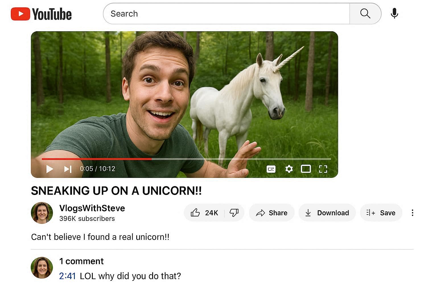Screen dimensions: 437x291
Task: Jump to the 2:41 timestamp in comment
Action: (67, 276)
